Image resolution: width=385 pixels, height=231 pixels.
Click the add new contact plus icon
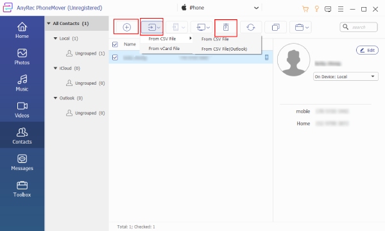pos(126,27)
